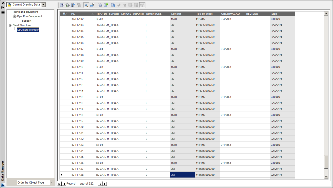Click the C100x9 size cell in row PS-T1-126
The width and height of the screenshot is (333, 188).
pos(282,163)
